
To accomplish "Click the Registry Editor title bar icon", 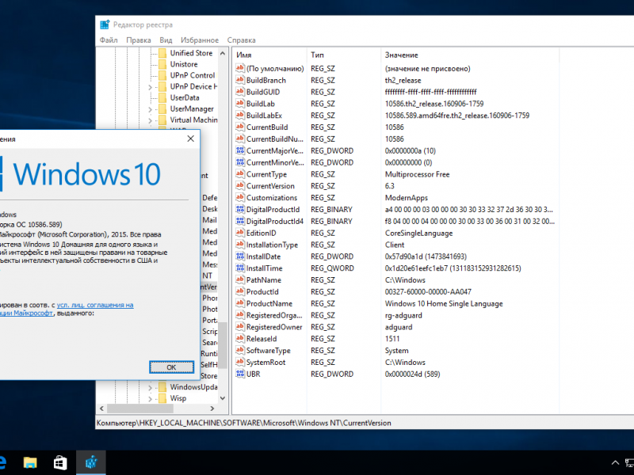I will click(105, 25).
